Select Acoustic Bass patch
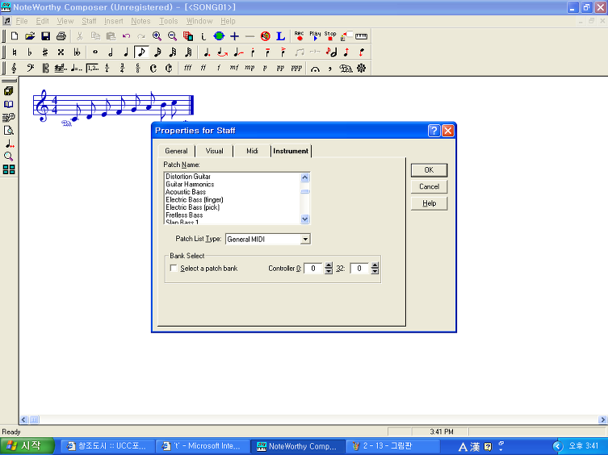608x455 pixels. pos(186,192)
